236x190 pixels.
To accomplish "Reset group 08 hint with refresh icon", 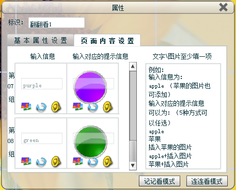I will click(x=93, y=162).
